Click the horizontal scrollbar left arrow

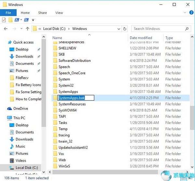point(50,172)
